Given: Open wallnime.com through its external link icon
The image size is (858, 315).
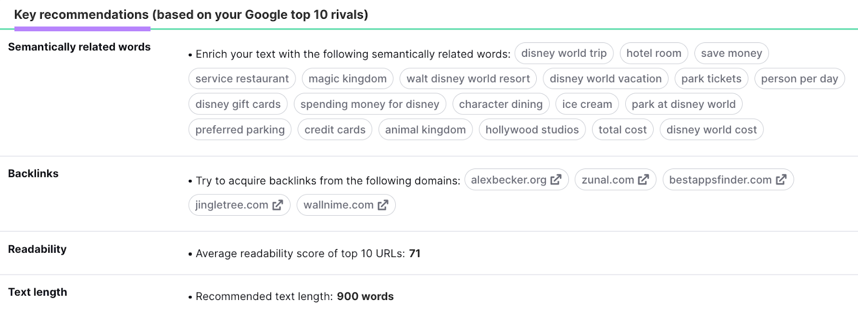Looking at the screenshot, I should pyautogui.click(x=382, y=204).
